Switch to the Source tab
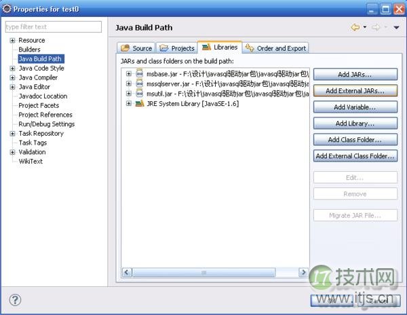Screen dimensions: 407x315 pyautogui.click(x=136, y=48)
